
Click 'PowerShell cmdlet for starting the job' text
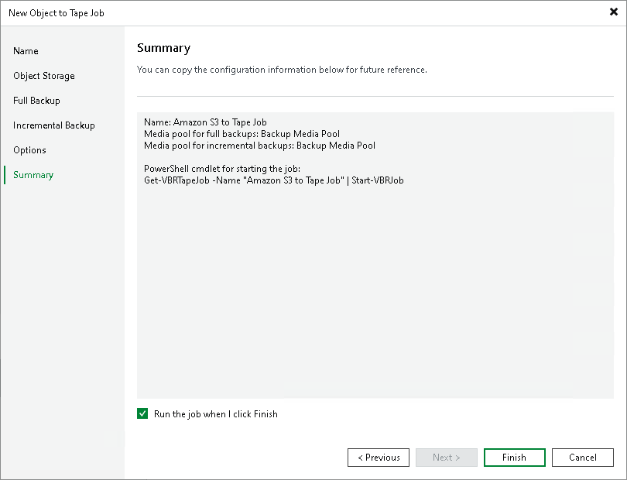click(222, 169)
